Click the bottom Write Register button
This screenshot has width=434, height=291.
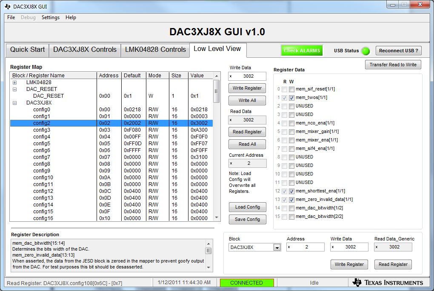pos(349,265)
